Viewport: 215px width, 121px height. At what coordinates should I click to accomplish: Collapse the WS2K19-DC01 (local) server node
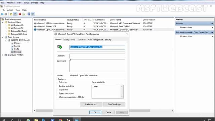coord(6,40)
